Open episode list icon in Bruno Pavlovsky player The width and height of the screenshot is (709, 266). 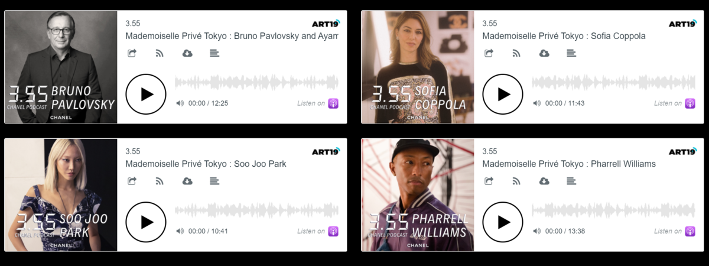[x=214, y=53]
